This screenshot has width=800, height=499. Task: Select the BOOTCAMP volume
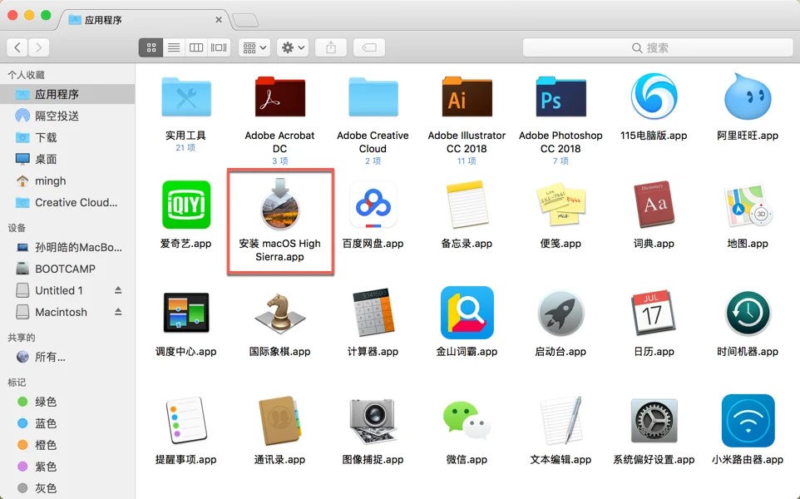pyautogui.click(x=67, y=269)
